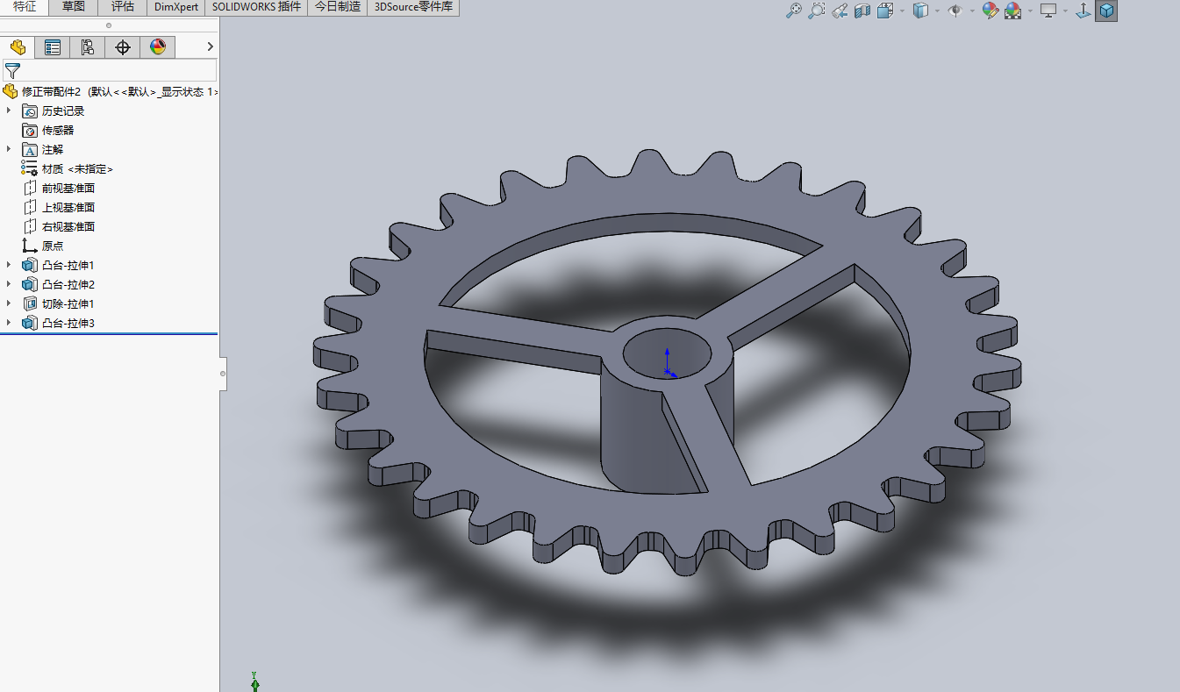The image size is (1180, 692).
Task: Click the 凸台-拉伸1 extrude feature icon
Action: [x=30, y=266]
